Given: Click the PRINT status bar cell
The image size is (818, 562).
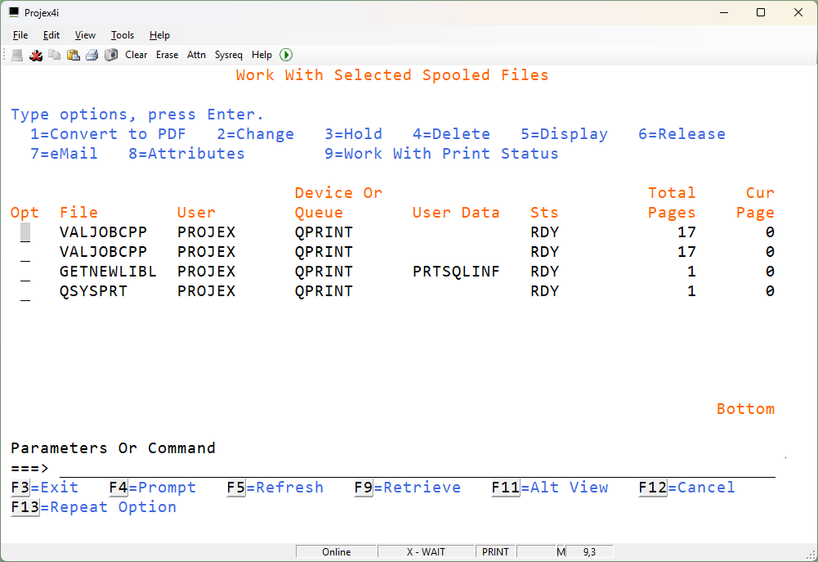Looking at the screenshot, I should tap(495, 552).
